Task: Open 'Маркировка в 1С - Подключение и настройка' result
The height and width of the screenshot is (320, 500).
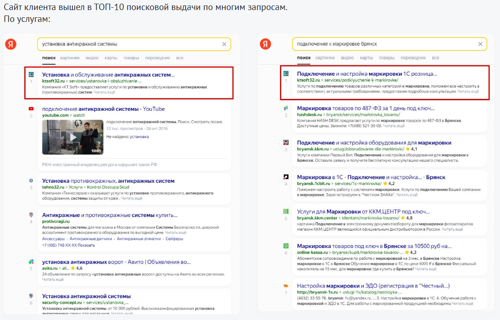Action: [371, 177]
